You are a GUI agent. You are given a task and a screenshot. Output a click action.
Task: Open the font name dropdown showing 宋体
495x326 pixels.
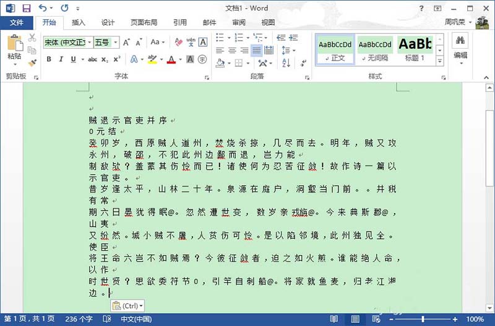click(x=67, y=43)
